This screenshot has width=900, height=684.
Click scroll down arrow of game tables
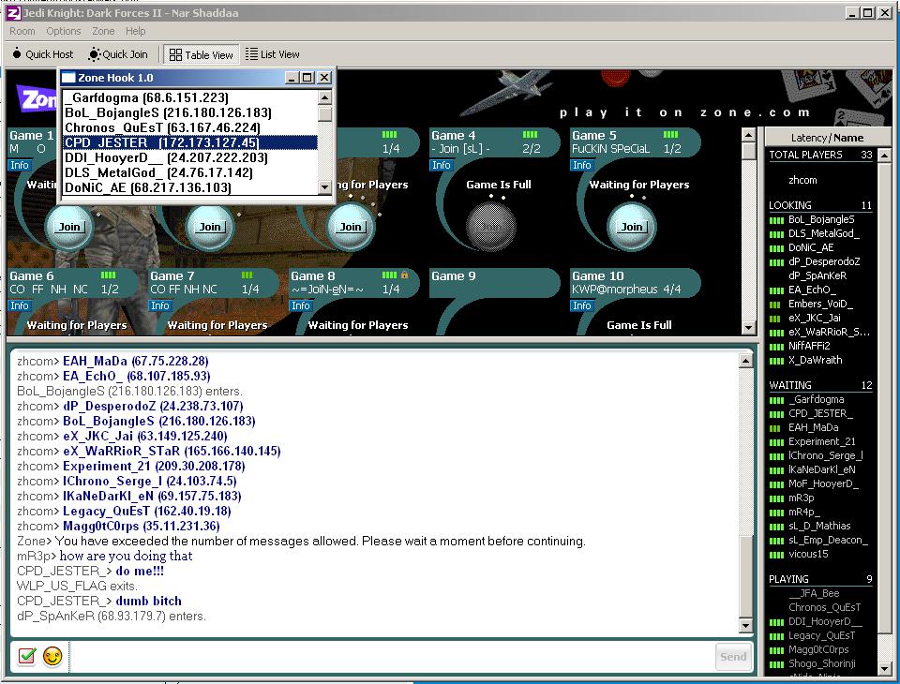[748, 328]
